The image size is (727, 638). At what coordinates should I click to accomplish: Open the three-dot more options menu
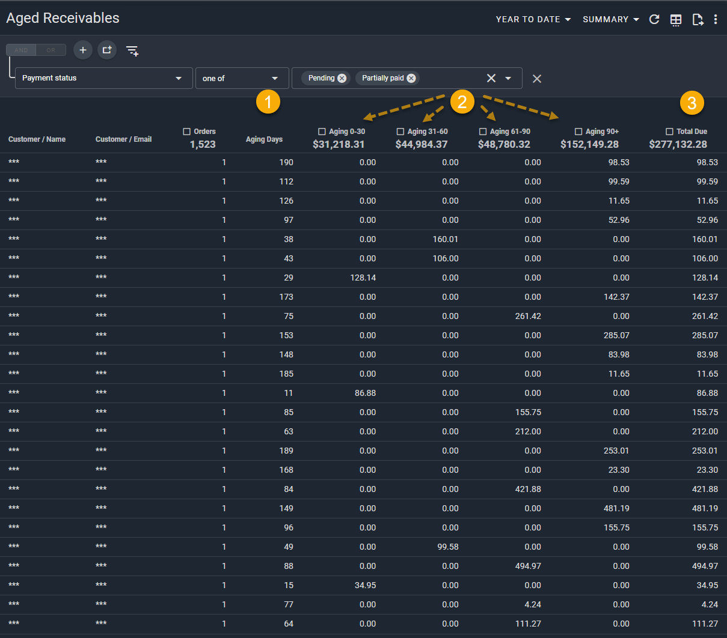(716, 19)
